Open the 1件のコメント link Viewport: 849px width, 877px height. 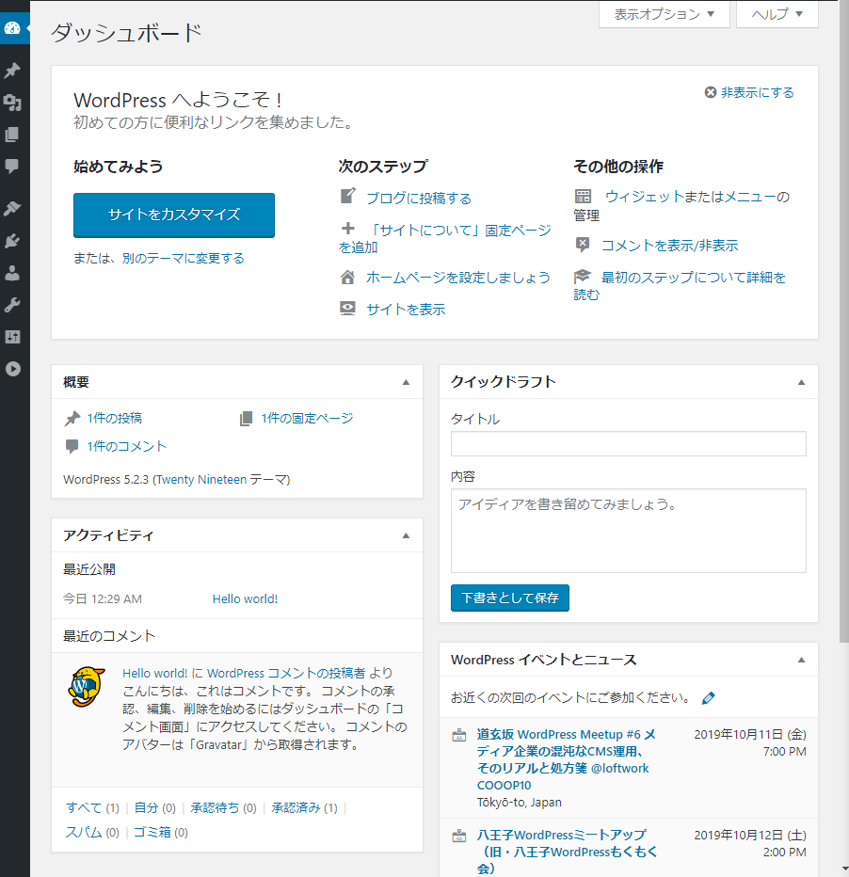click(127, 446)
